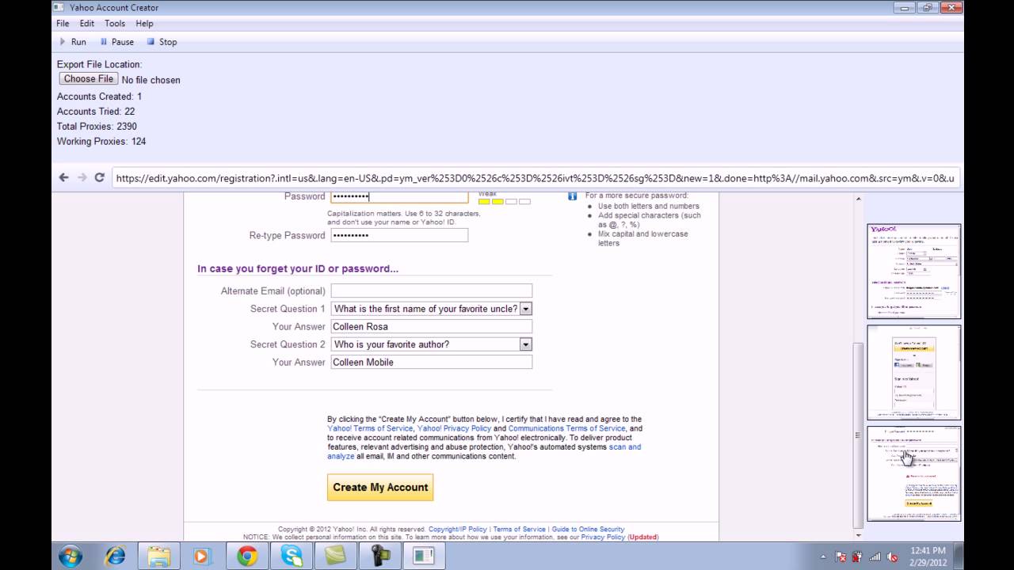
Task: Launch Internet Explorer from taskbar
Action: pos(116,557)
